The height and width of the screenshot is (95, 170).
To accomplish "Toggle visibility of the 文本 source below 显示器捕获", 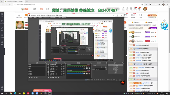I will click(62, 73).
